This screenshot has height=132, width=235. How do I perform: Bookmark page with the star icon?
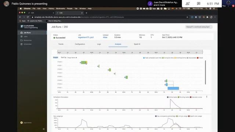coord(187,17)
